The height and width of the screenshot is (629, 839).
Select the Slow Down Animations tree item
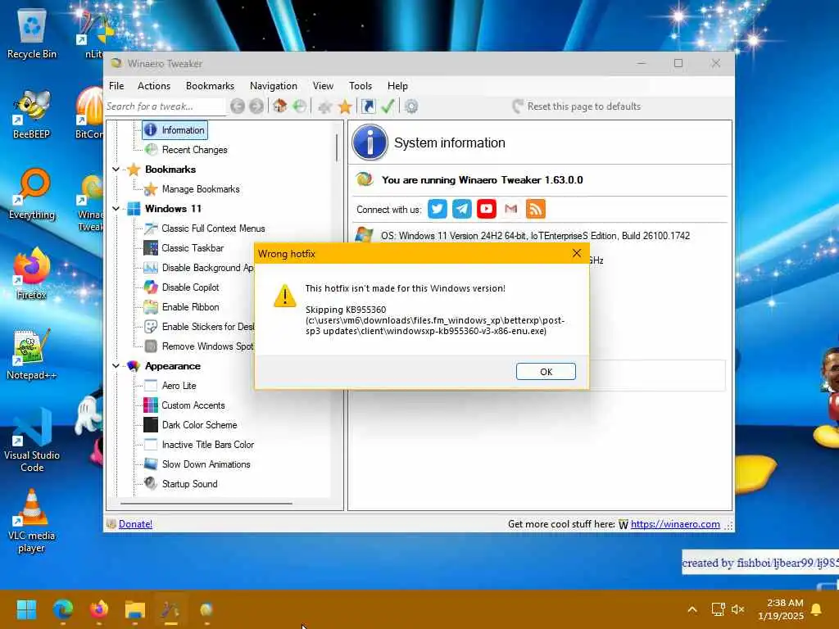tap(197, 464)
